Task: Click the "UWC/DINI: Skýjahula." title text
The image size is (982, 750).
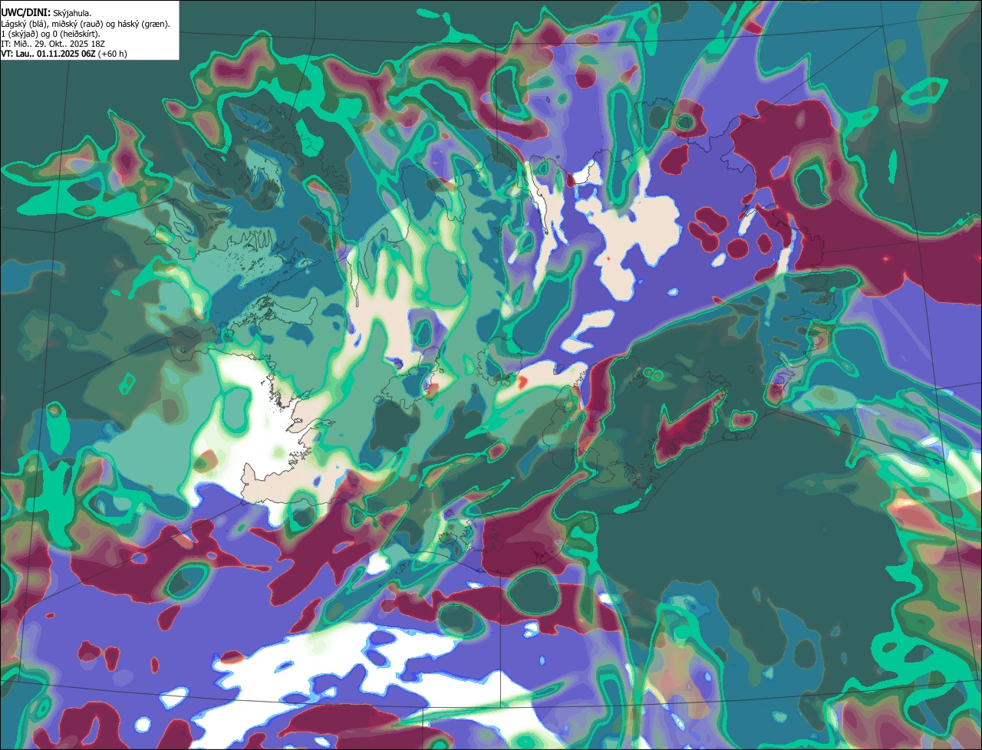Action: (x=46, y=12)
